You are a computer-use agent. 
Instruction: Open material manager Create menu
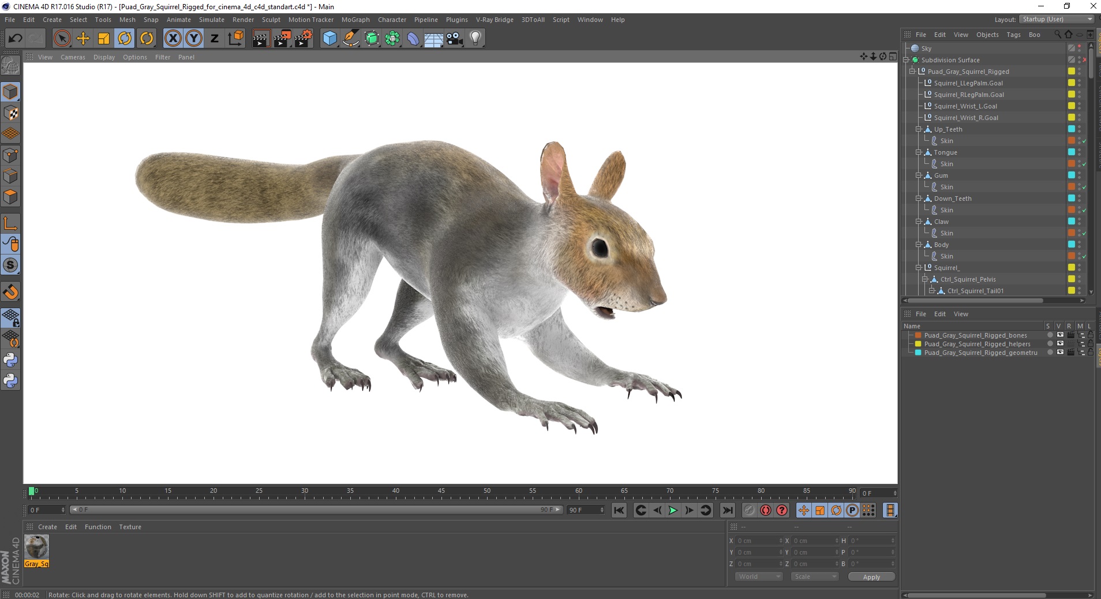pos(47,527)
